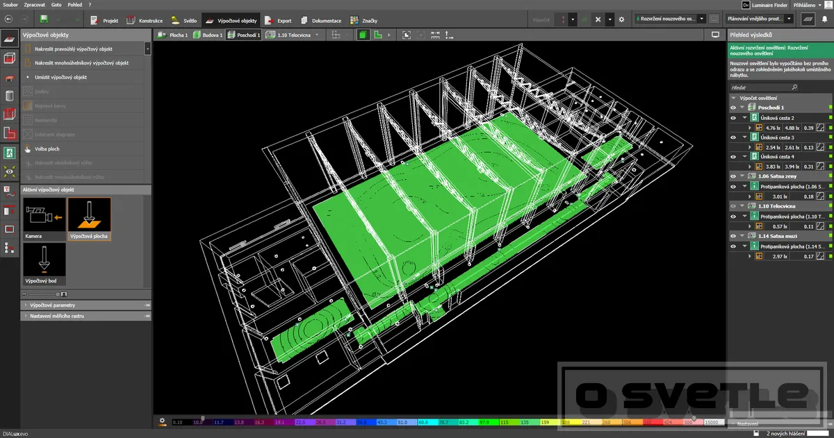834x438 pixels.
Task: Click the green Save project icon
Action: point(44,20)
